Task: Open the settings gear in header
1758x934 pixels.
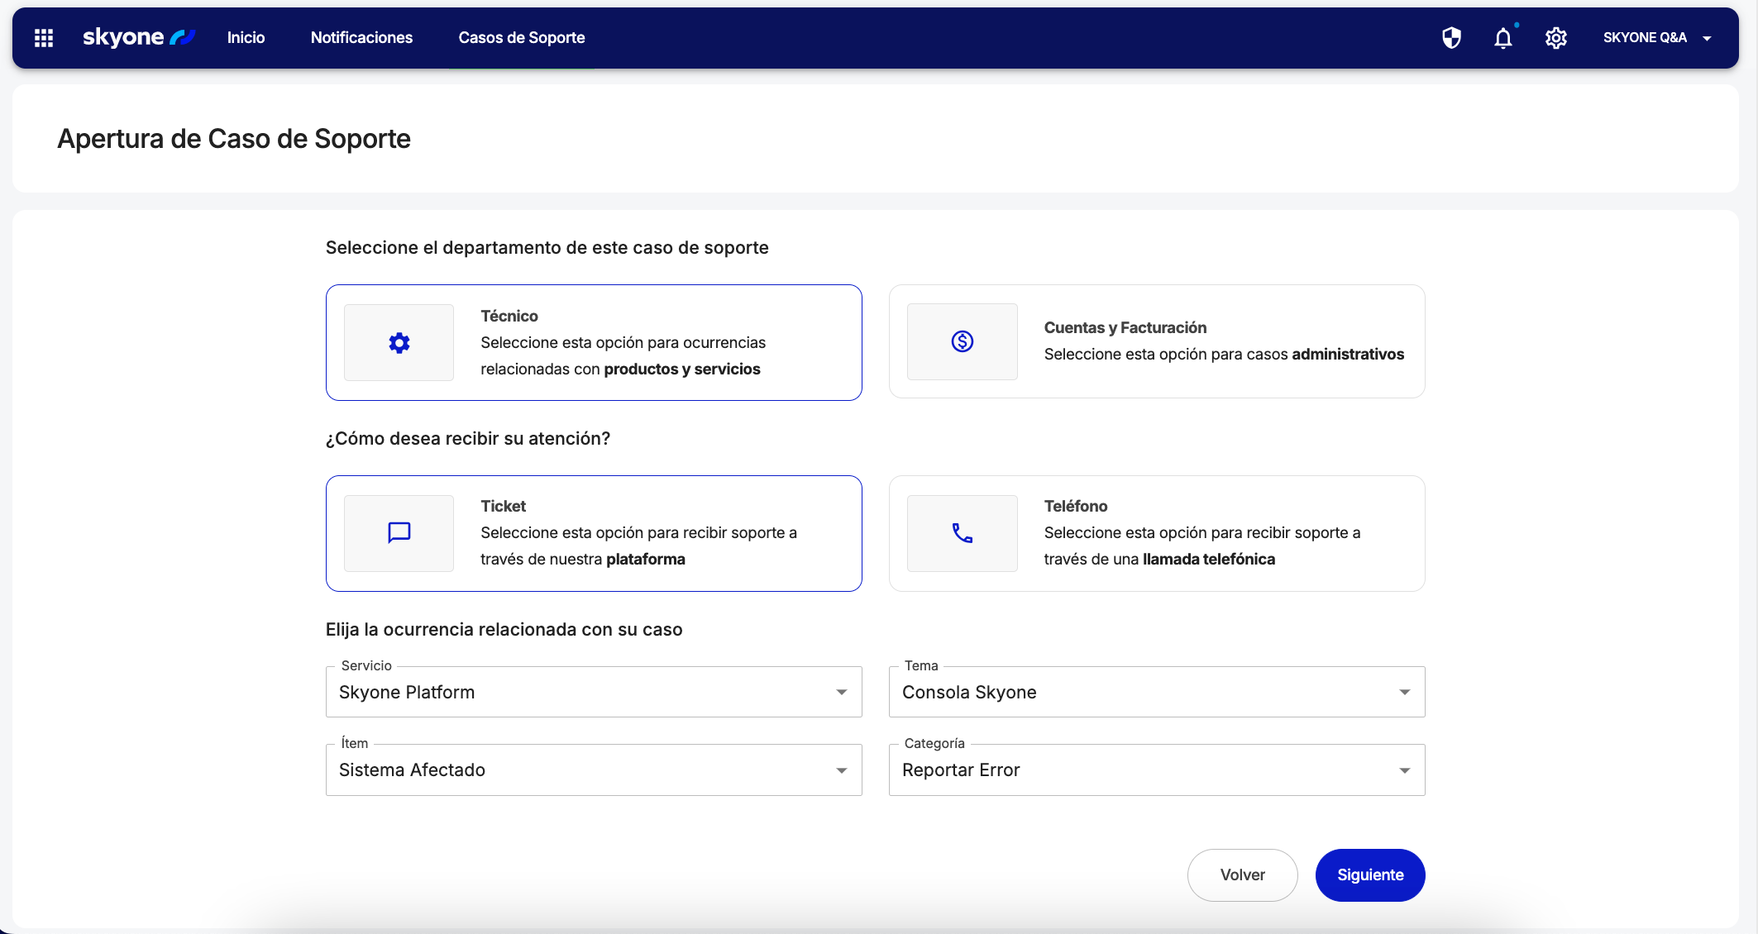Action: [x=1555, y=38]
